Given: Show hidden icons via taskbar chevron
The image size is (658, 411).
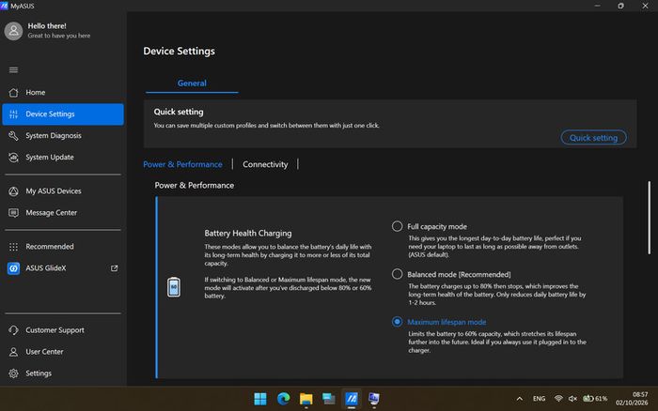Looking at the screenshot, I should tap(520, 399).
